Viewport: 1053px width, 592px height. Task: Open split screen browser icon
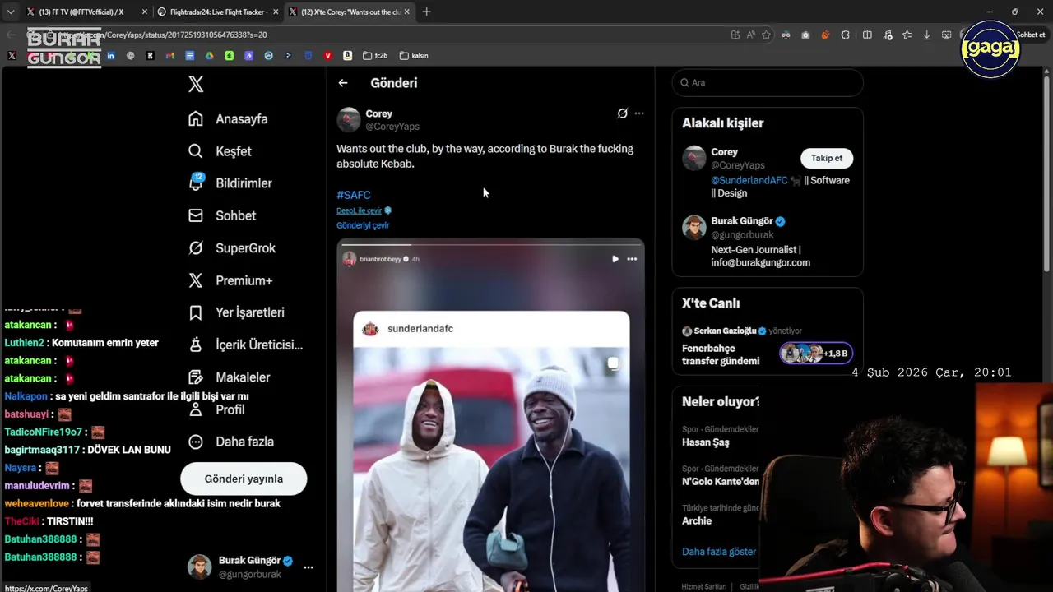867,35
